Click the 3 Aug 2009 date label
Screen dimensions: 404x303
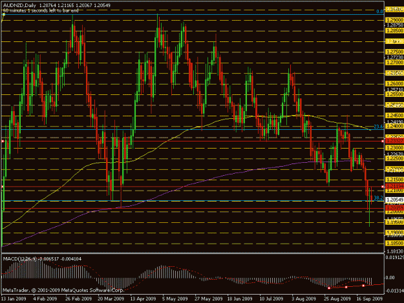click(x=304, y=298)
